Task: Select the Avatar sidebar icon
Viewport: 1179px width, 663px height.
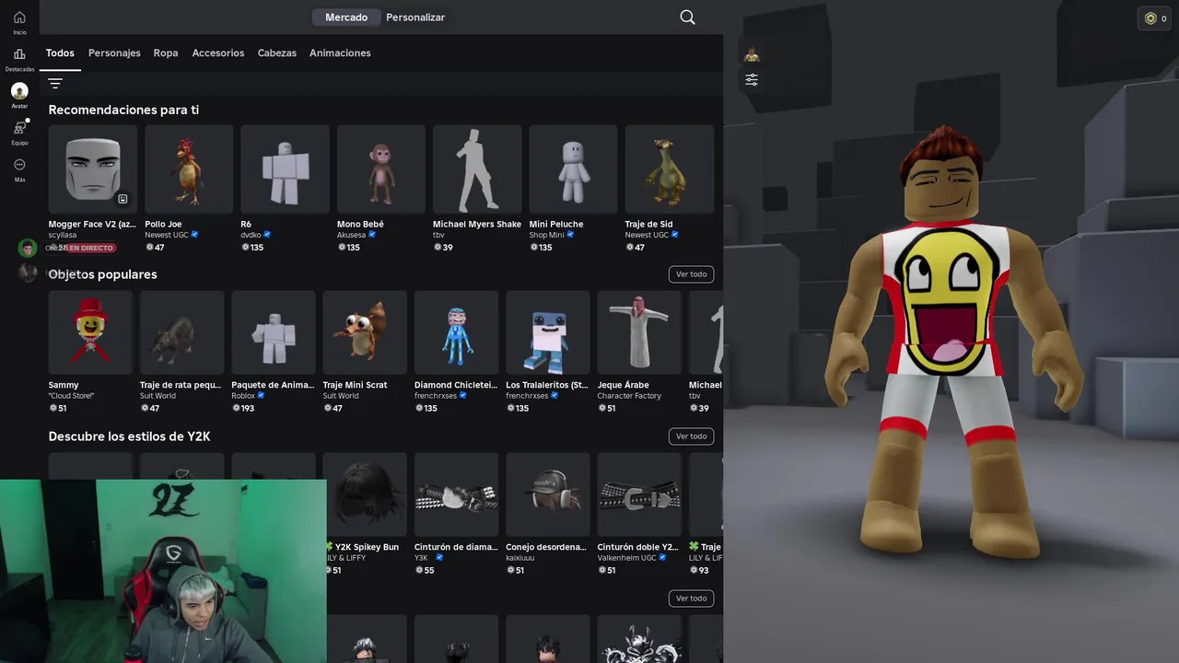Action: click(x=19, y=91)
